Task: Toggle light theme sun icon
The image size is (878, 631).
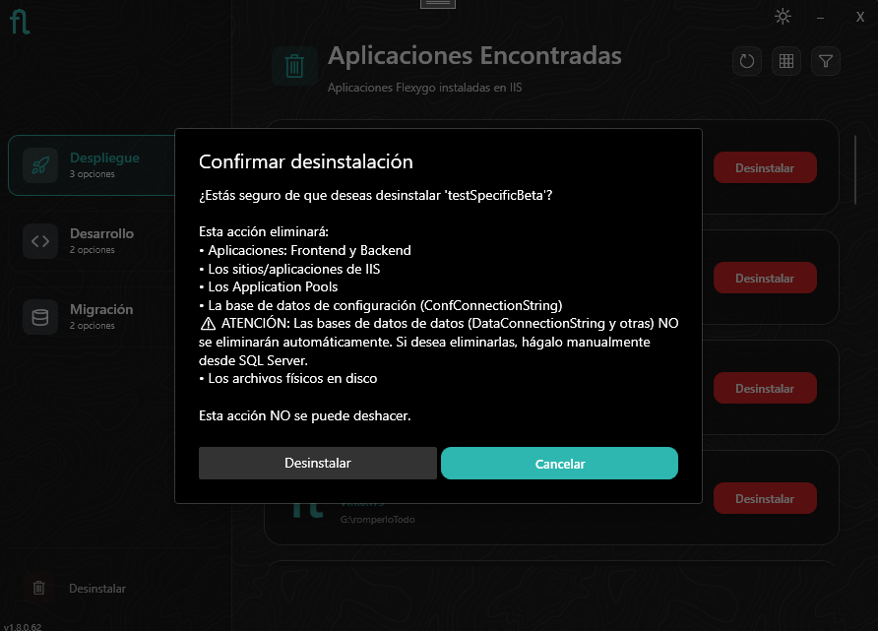Action: pos(783,16)
